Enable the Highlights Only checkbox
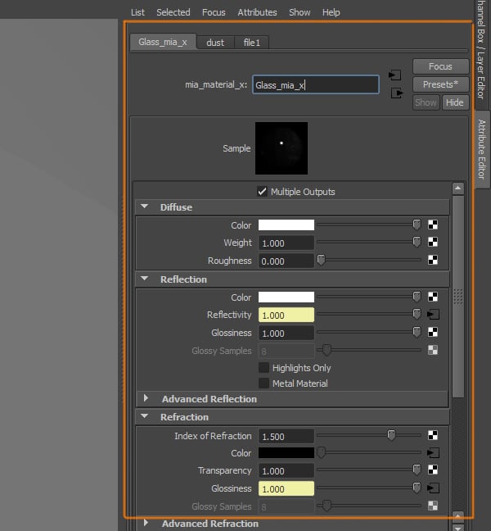The height and width of the screenshot is (531, 491). (264, 368)
